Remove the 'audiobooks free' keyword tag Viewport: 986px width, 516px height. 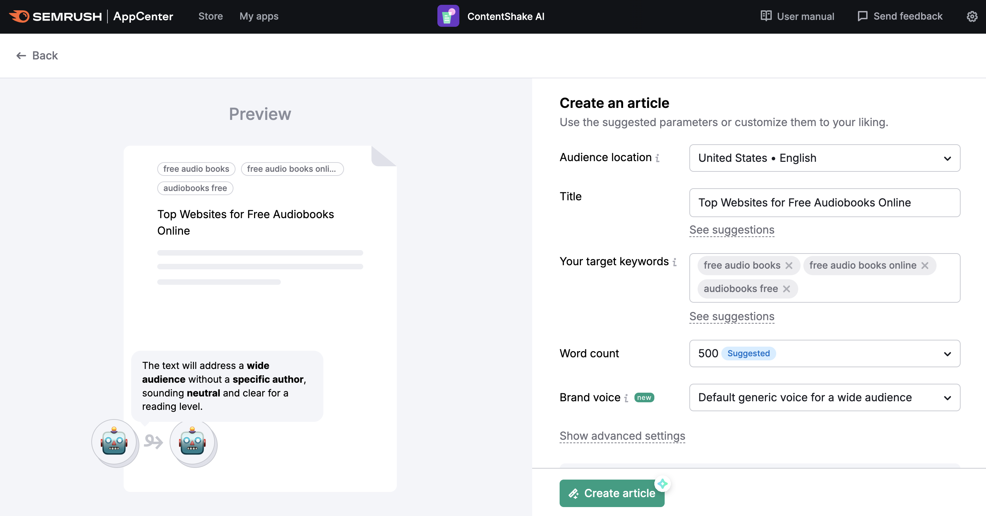[x=787, y=288]
